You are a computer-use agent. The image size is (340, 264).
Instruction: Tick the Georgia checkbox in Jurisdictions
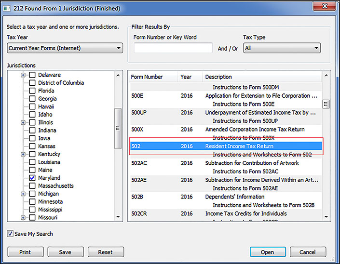pos(32,99)
